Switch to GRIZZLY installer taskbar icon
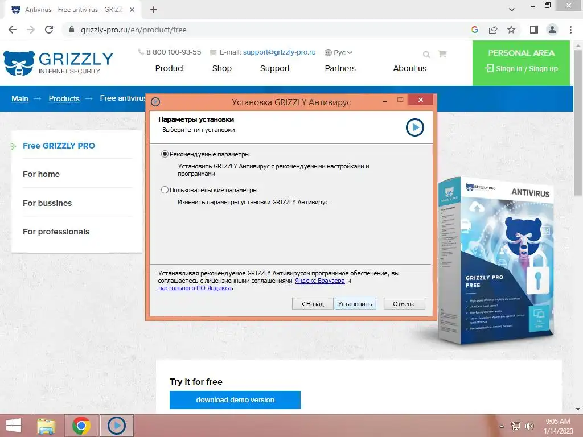Image resolution: width=583 pixels, height=437 pixels. (x=116, y=426)
